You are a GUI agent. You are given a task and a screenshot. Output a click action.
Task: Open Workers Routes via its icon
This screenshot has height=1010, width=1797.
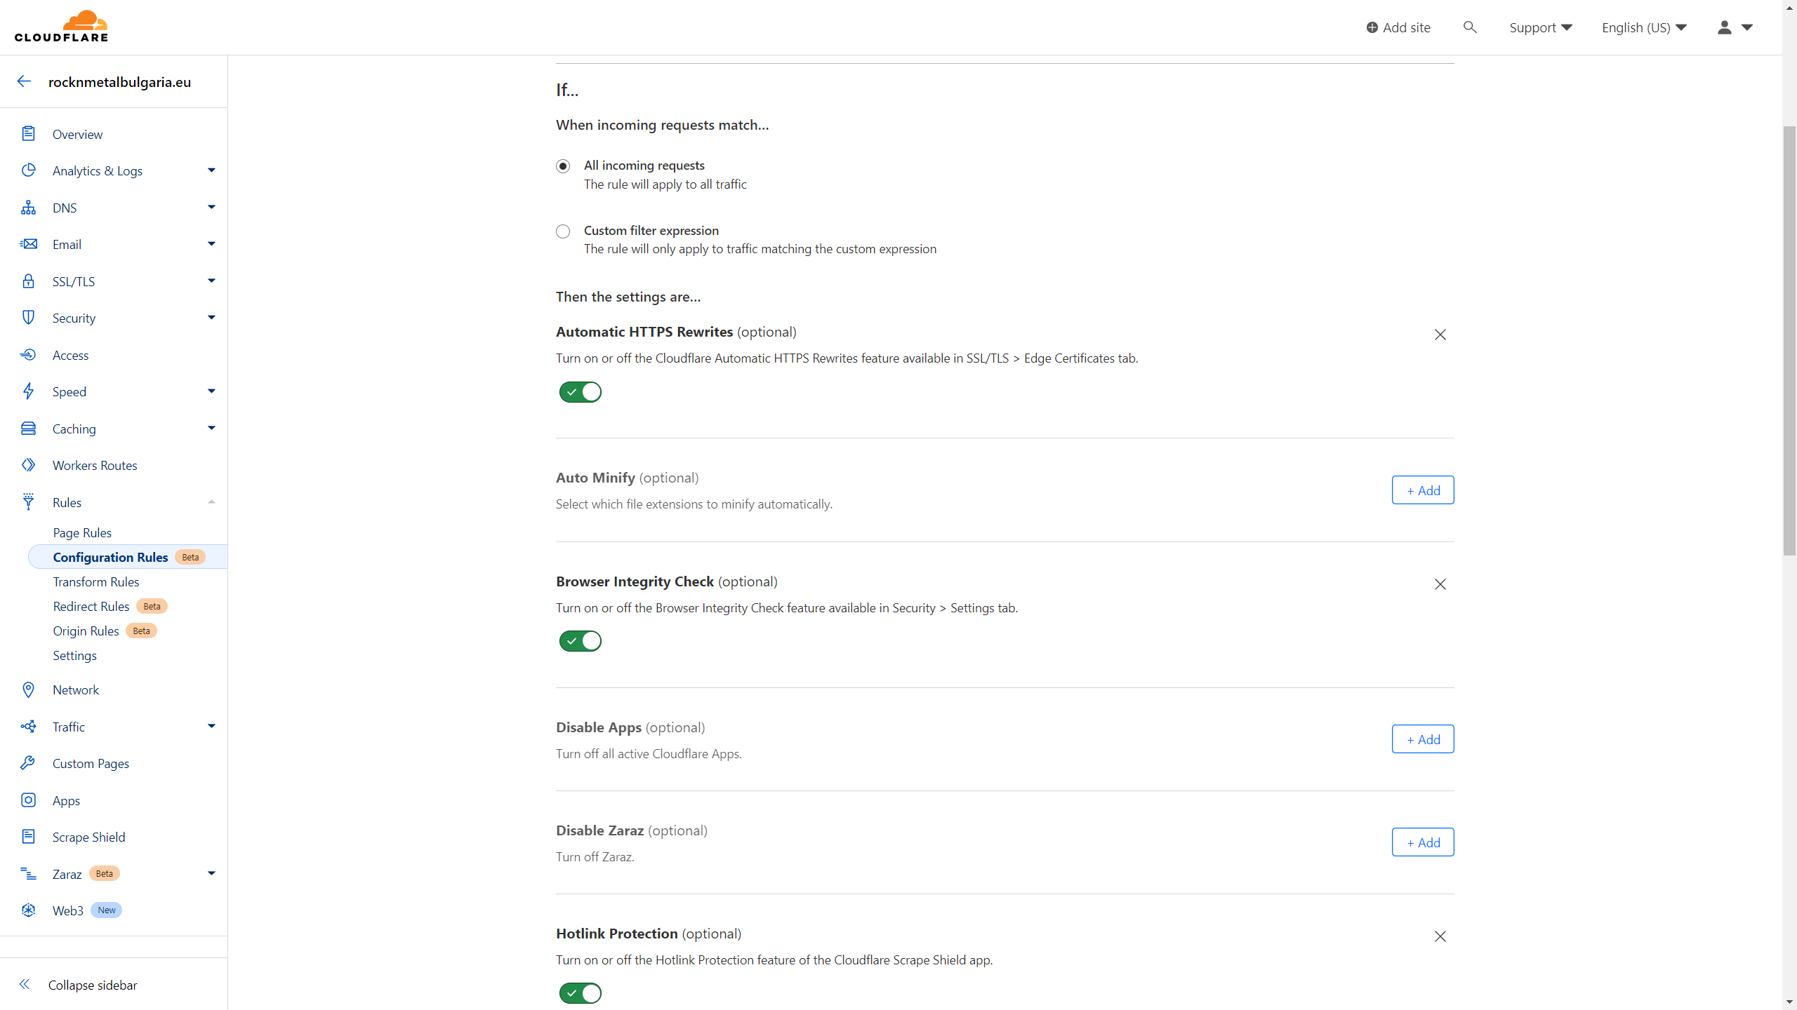click(x=28, y=464)
